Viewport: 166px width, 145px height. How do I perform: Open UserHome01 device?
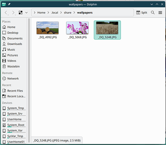[14, 142]
